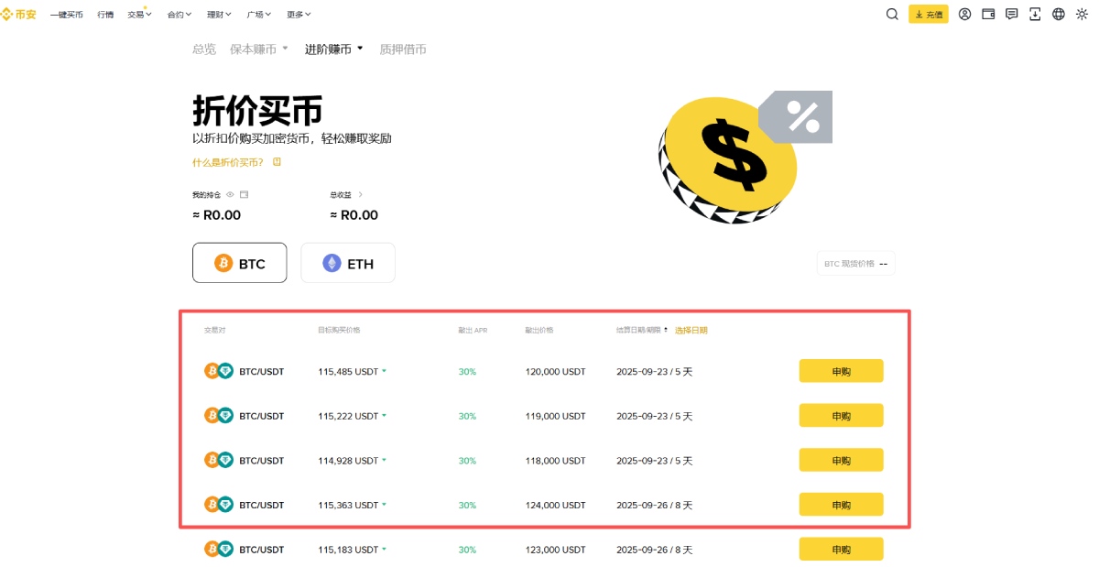Click 申购 on the first BTC/USDT row

tap(841, 371)
